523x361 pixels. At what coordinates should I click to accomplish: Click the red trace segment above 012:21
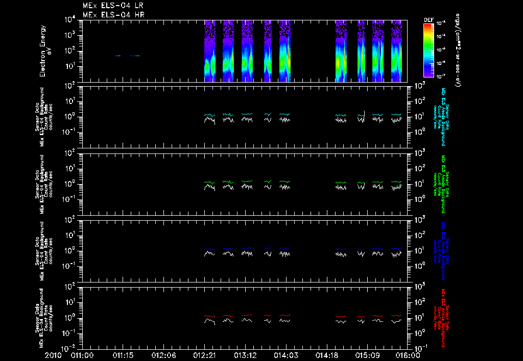(x=210, y=316)
